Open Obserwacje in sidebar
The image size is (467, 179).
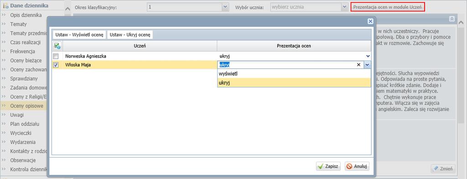tap(23, 160)
